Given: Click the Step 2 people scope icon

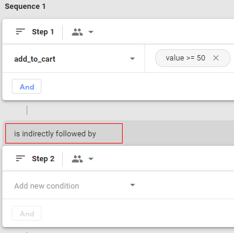Looking at the screenshot, I should [x=77, y=159].
